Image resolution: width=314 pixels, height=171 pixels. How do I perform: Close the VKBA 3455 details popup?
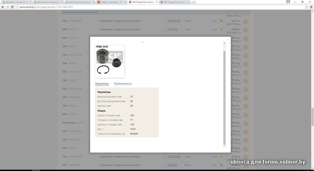click(228, 40)
